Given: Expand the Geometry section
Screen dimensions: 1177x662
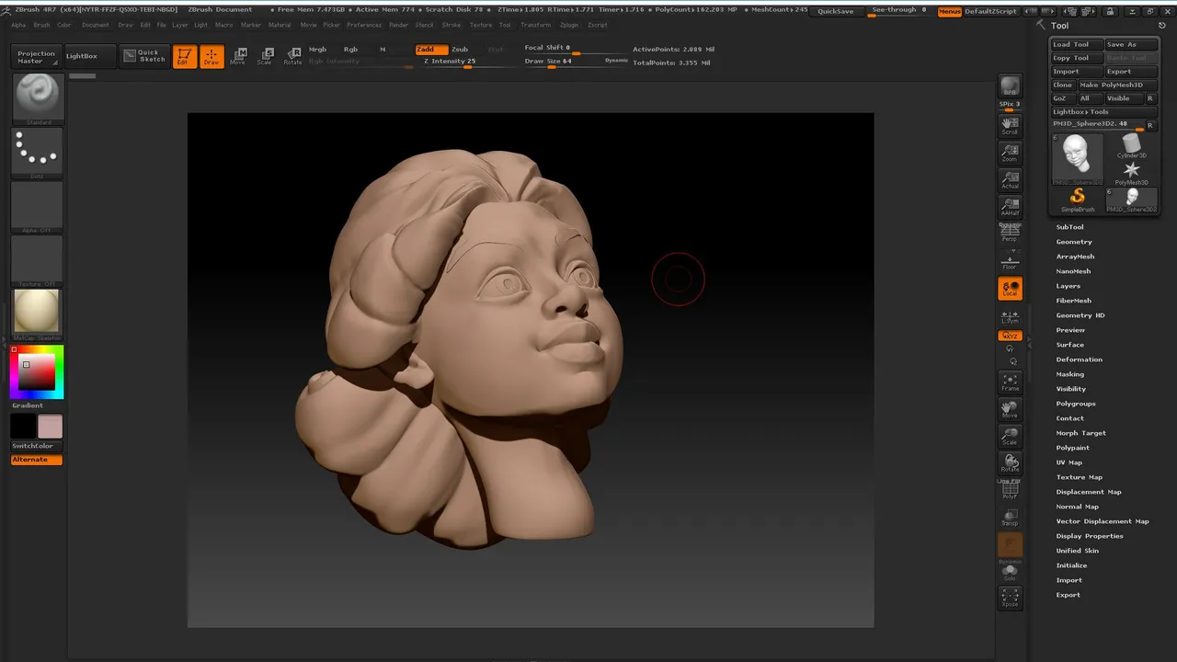Looking at the screenshot, I should pyautogui.click(x=1074, y=242).
